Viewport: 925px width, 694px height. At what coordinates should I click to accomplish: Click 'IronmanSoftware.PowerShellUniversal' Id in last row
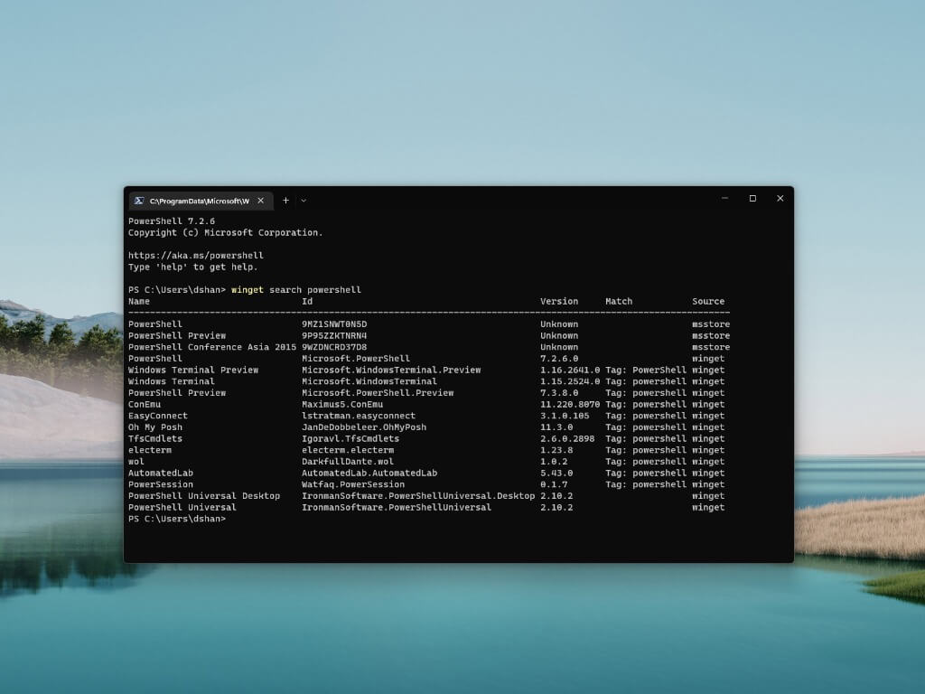[x=397, y=507]
